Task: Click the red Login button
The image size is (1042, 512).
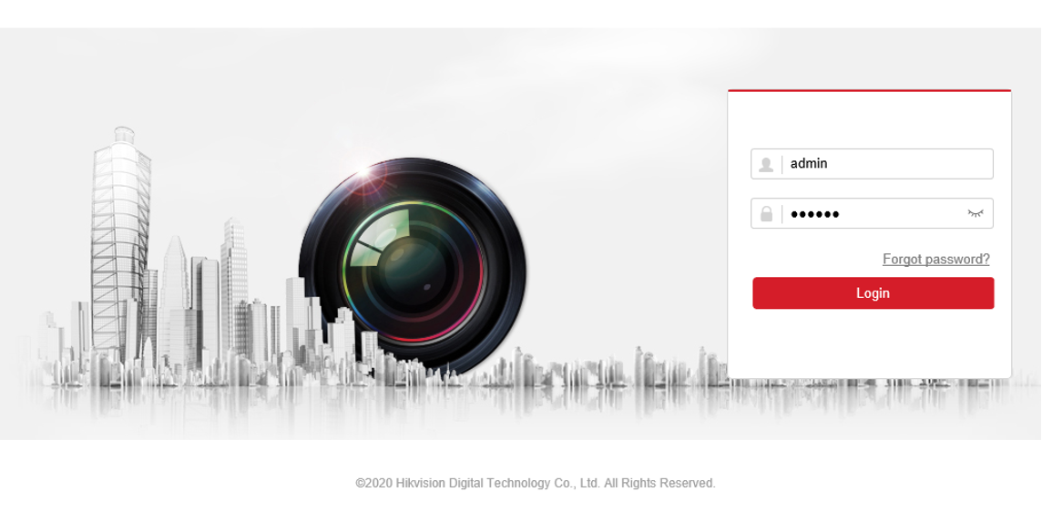Action: pos(873,293)
